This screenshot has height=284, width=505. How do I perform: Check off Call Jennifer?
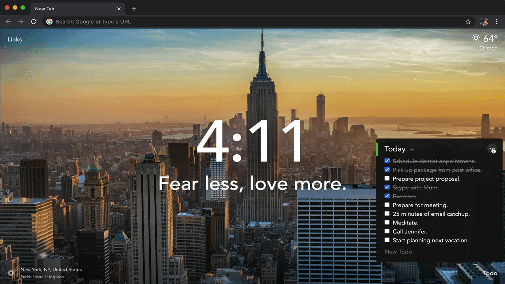(387, 231)
